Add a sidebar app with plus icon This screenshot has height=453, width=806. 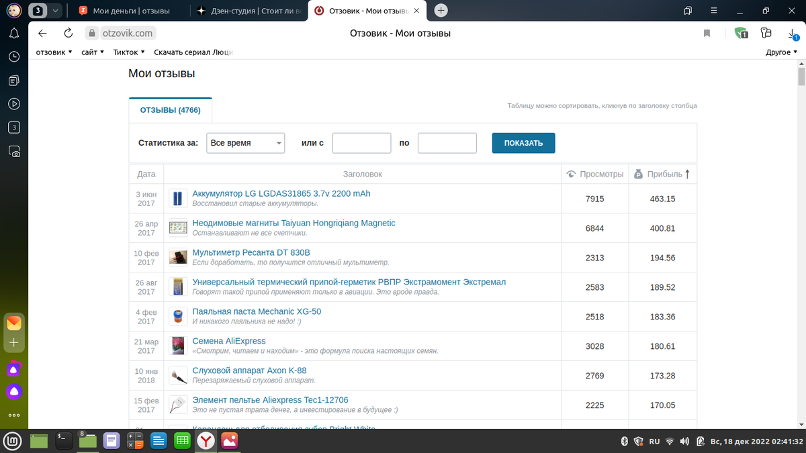14,342
